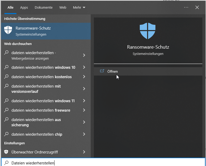
Task: Select Ransomware-Schutz top match result
Action: [46, 31]
